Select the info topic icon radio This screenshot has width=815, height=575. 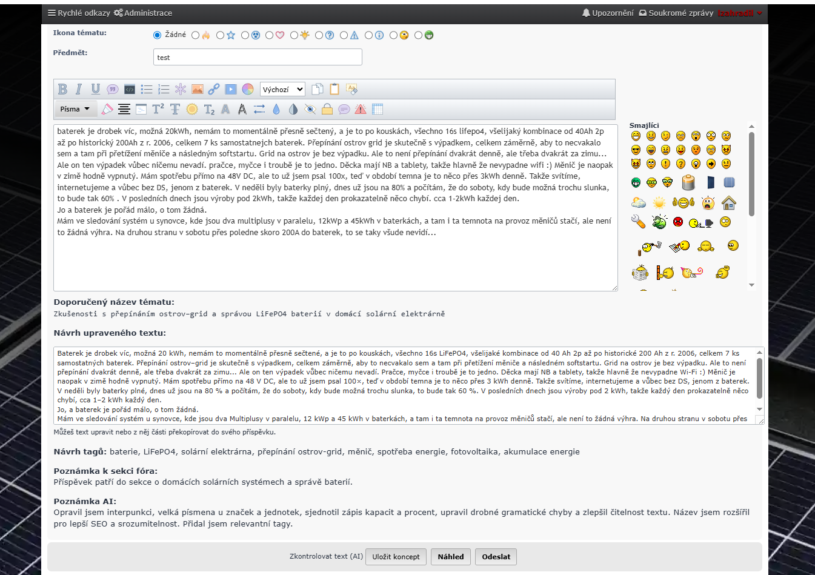point(368,35)
